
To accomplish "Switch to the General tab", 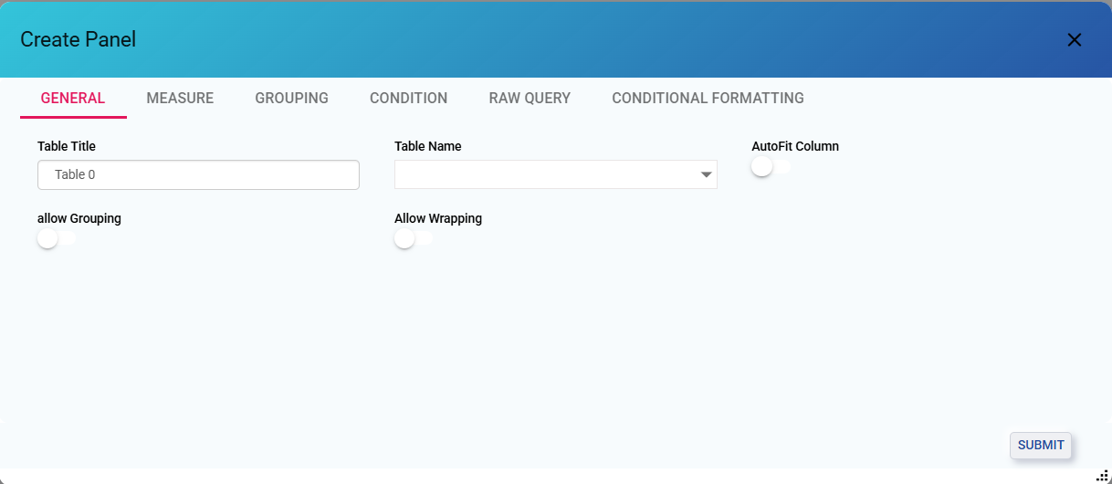I will pyautogui.click(x=73, y=98).
